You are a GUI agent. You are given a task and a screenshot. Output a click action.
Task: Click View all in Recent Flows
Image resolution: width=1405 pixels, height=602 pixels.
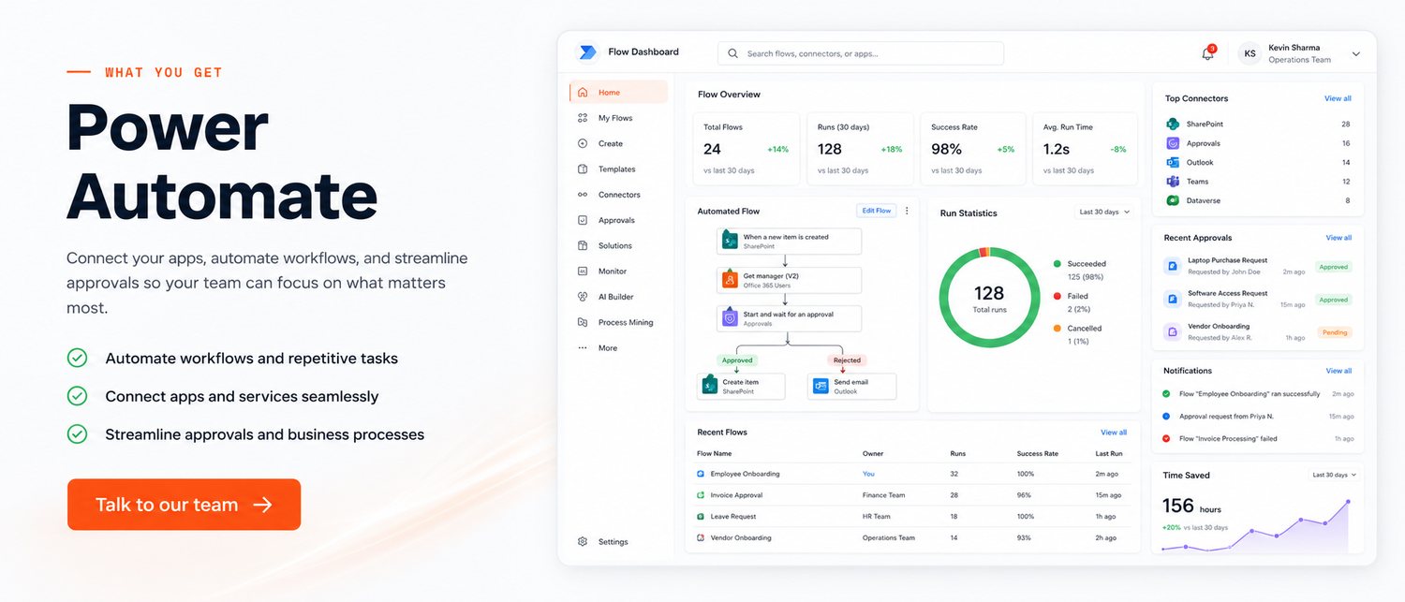pos(1114,433)
